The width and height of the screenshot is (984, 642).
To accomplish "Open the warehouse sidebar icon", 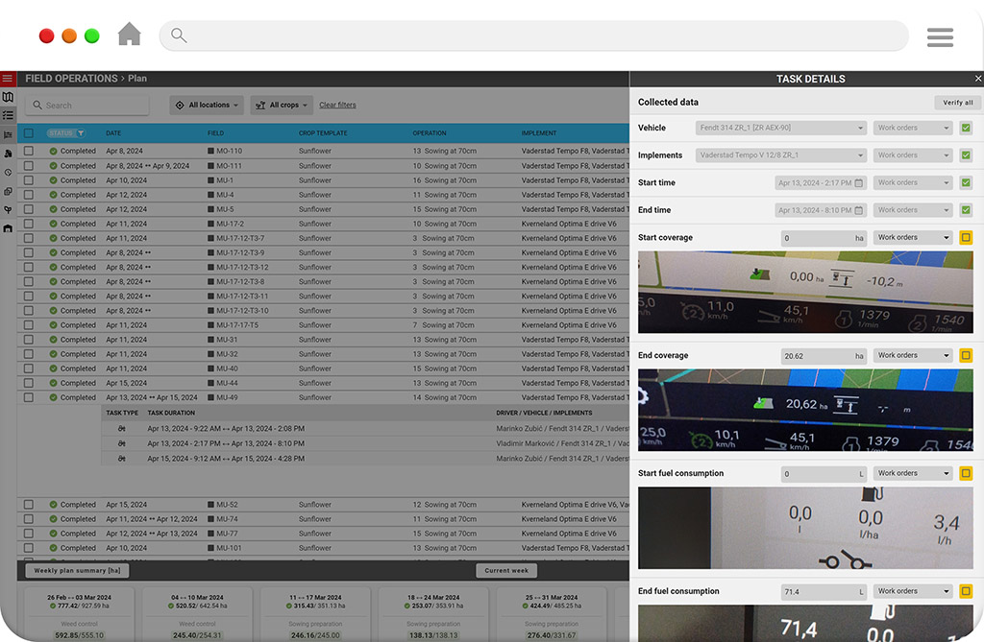I will click(8, 228).
